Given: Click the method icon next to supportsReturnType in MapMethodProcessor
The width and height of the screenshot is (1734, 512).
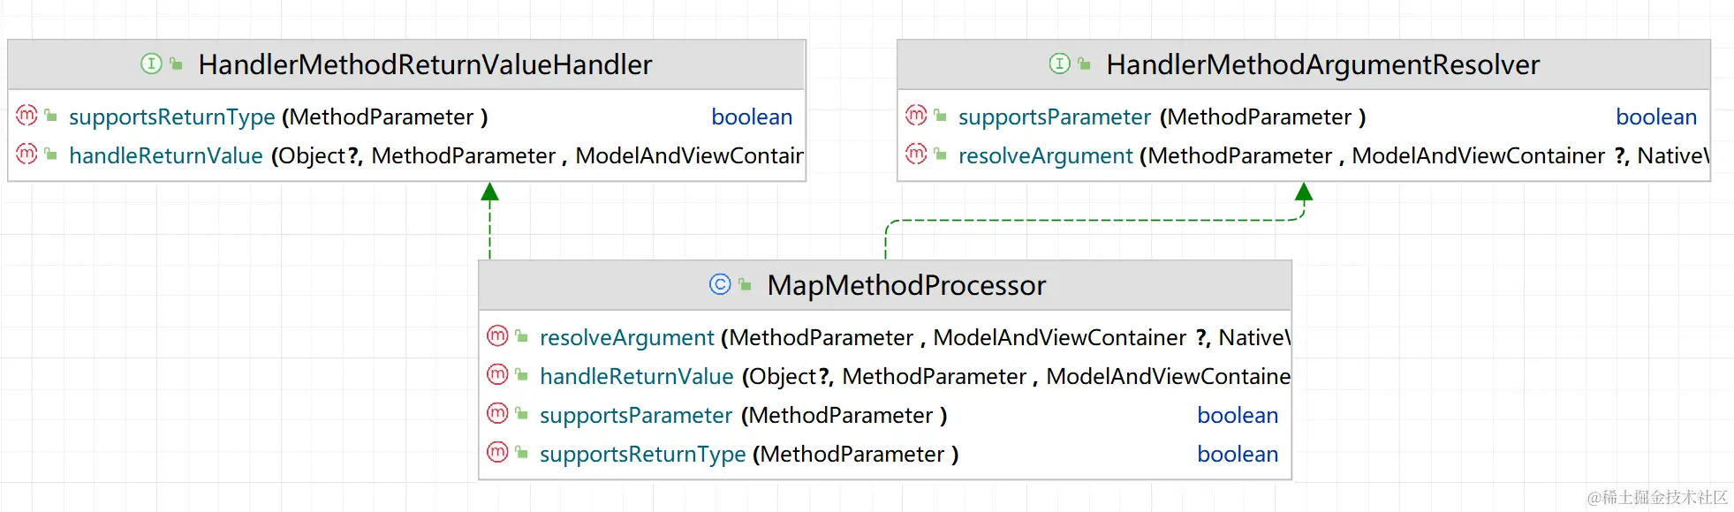Looking at the screenshot, I should coord(498,453).
